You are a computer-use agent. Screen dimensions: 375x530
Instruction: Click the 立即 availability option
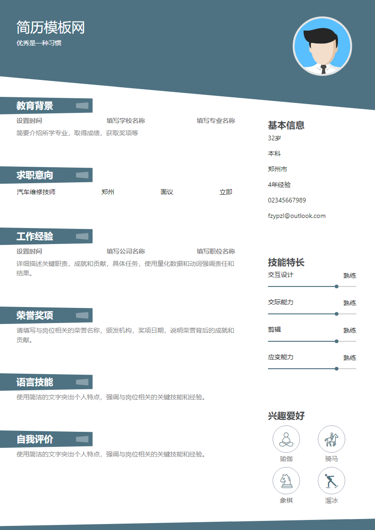click(x=225, y=192)
